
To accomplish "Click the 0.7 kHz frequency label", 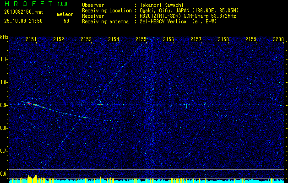I will 4,151.
